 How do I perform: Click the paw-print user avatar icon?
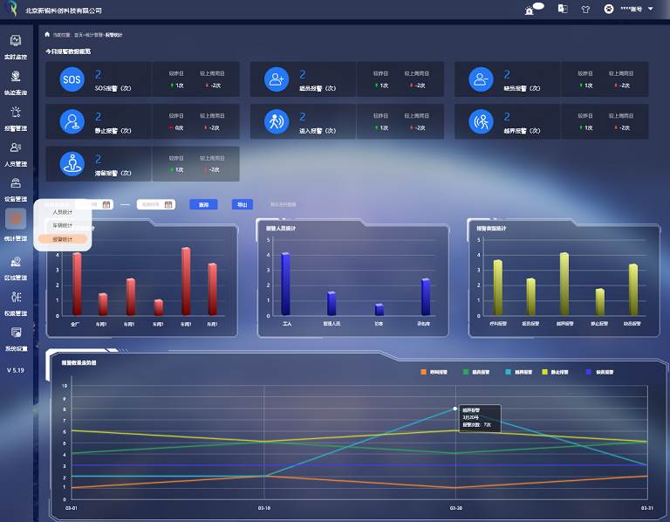pos(609,9)
